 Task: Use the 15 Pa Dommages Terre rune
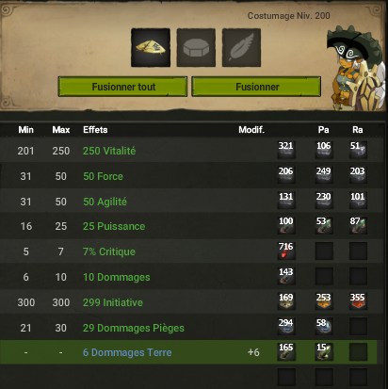pos(324,351)
